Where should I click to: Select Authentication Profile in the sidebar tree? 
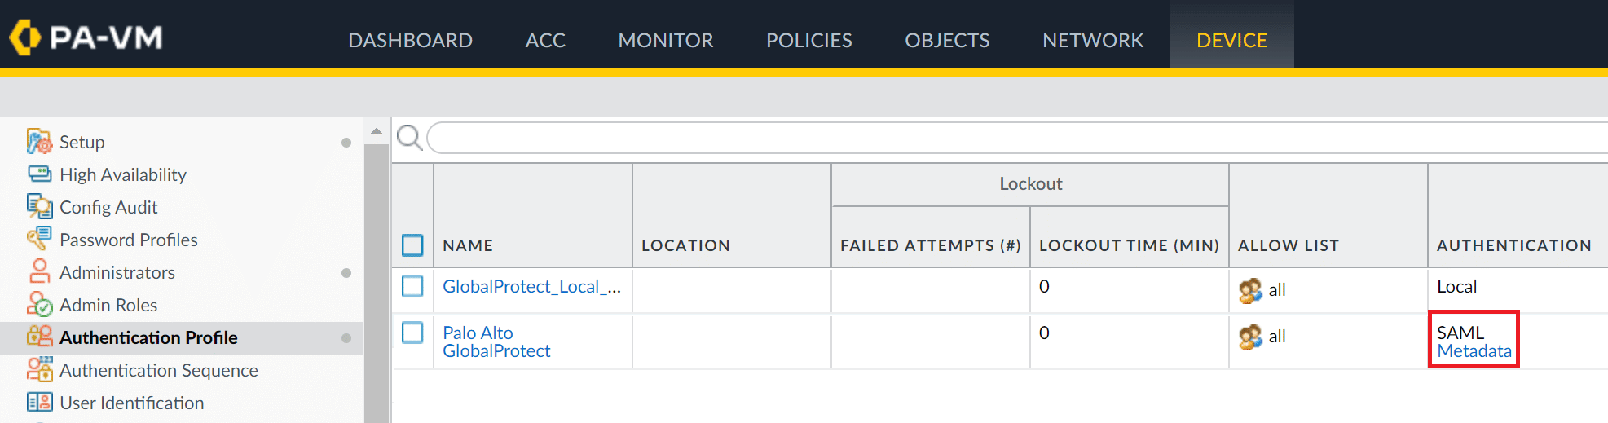click(148, 337)
